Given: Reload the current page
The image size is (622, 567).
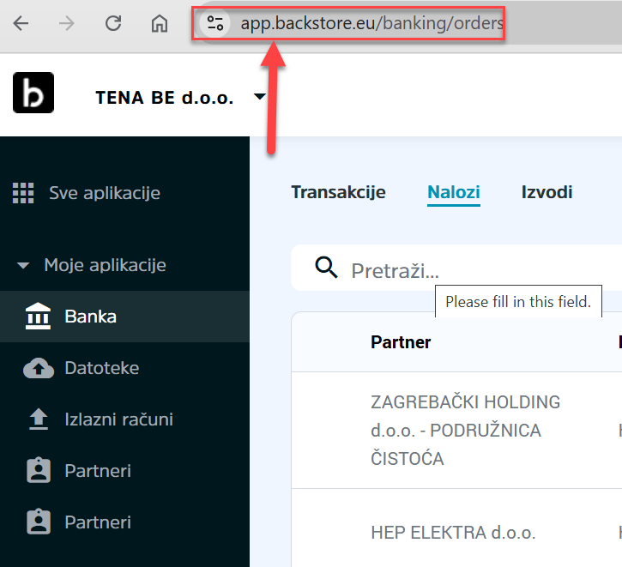Looking at the screenshot, I should [x=113, y=24].
